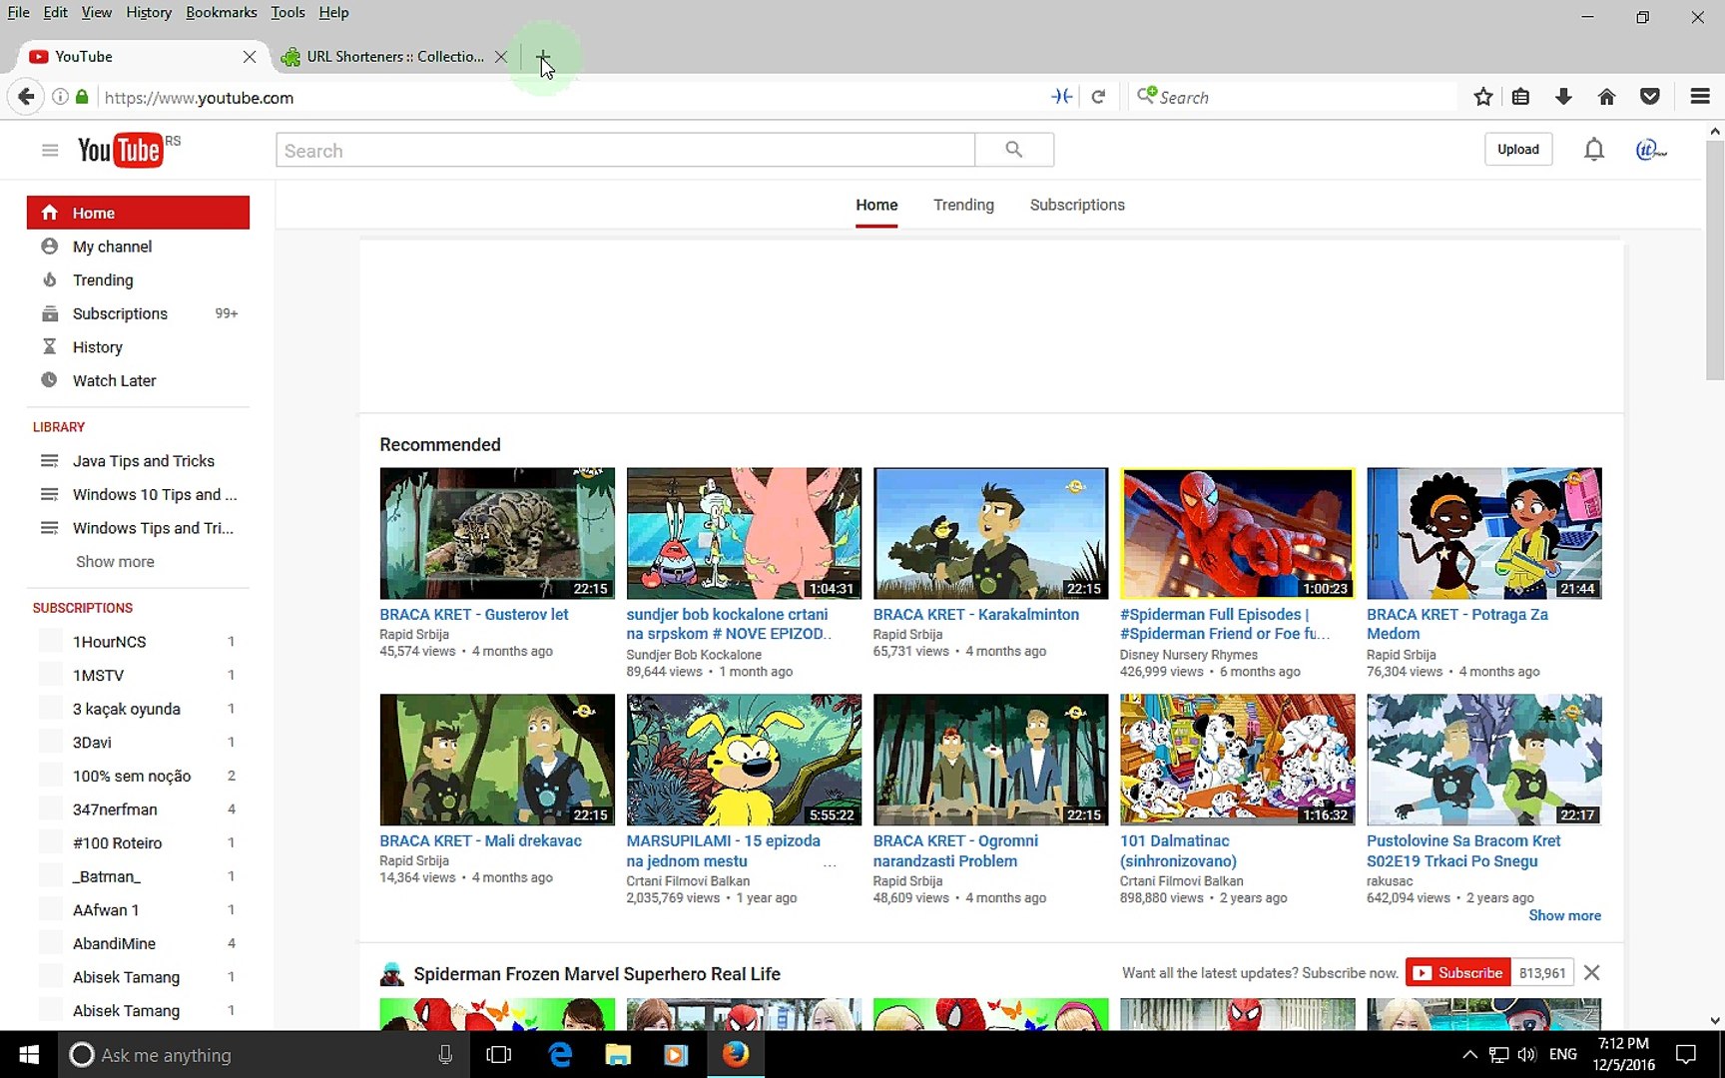
Task: Open the Windows Start menu
Action: 29,1055
